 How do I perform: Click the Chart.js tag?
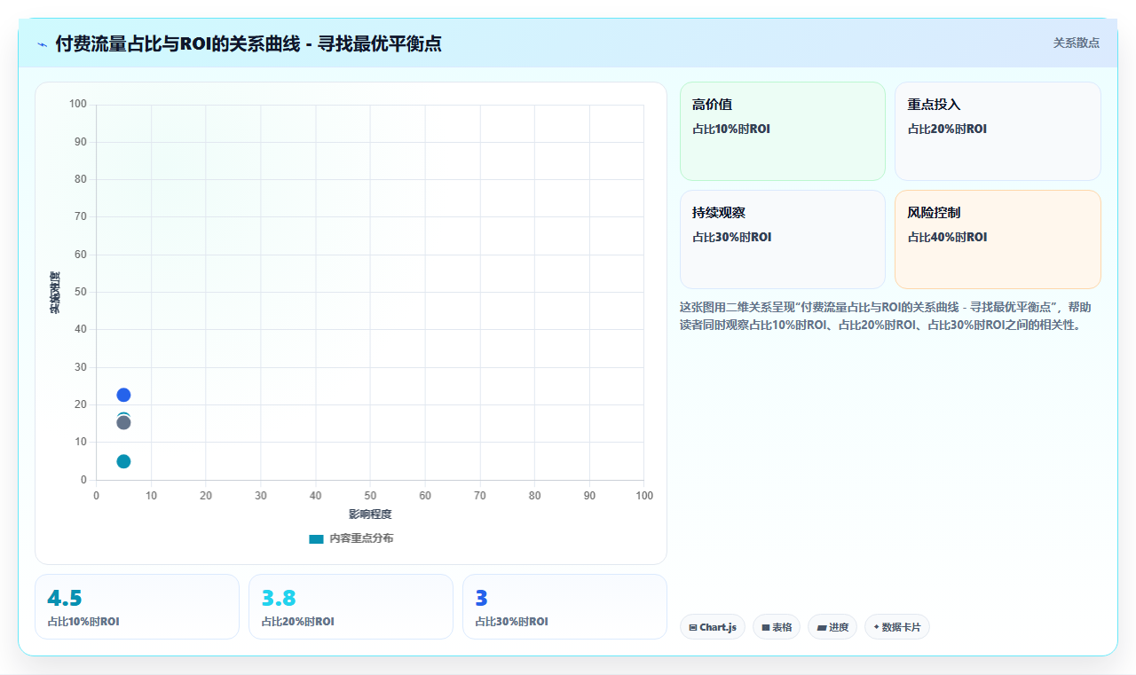coord(713,627)
